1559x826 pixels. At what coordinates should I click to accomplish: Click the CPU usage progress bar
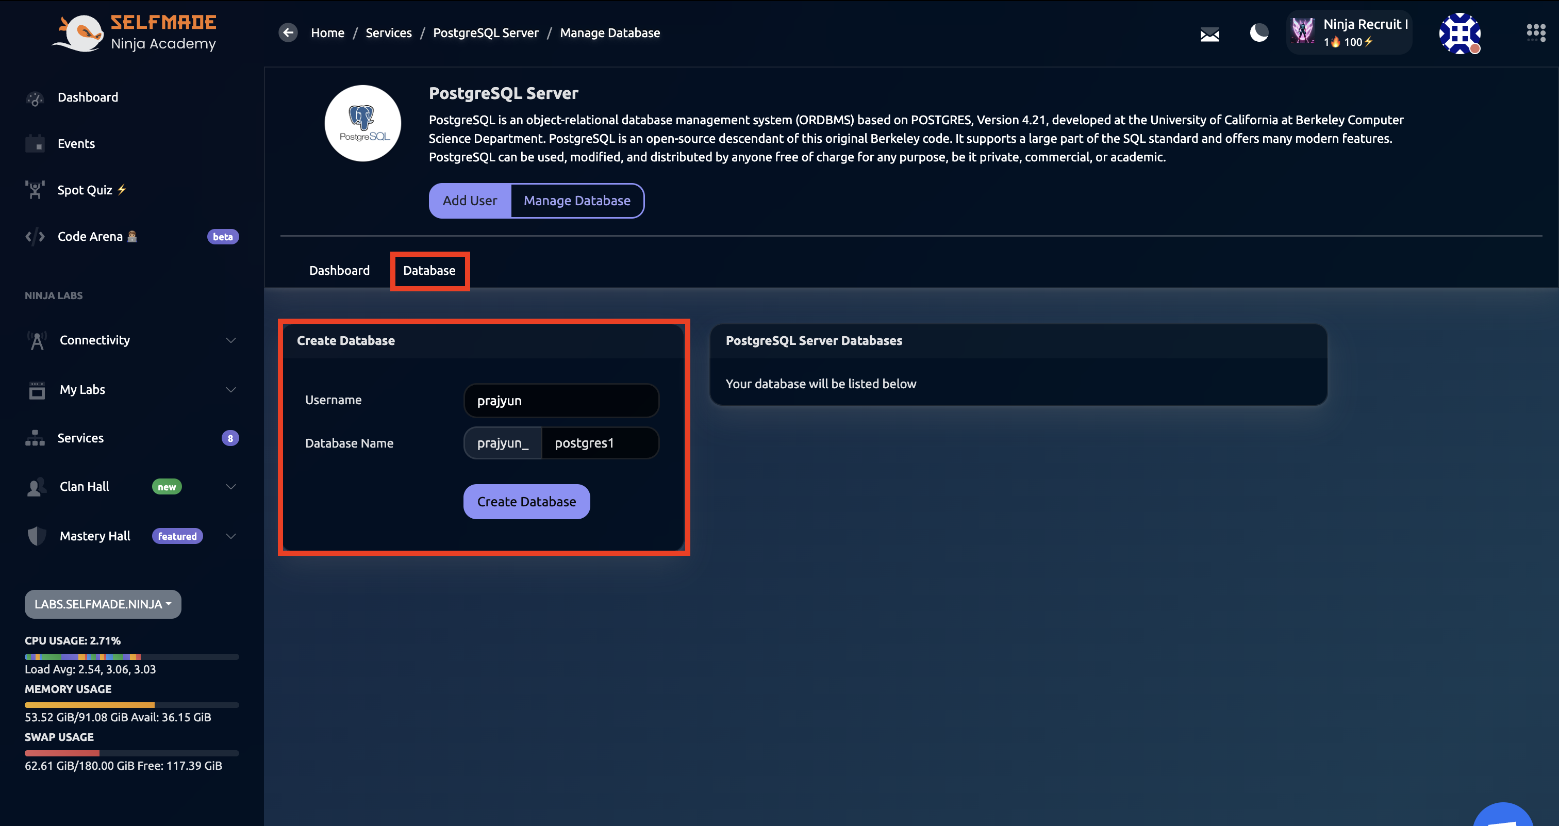[132, 656]
